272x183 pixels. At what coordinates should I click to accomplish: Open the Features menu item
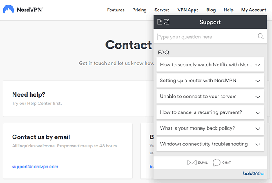115,10
